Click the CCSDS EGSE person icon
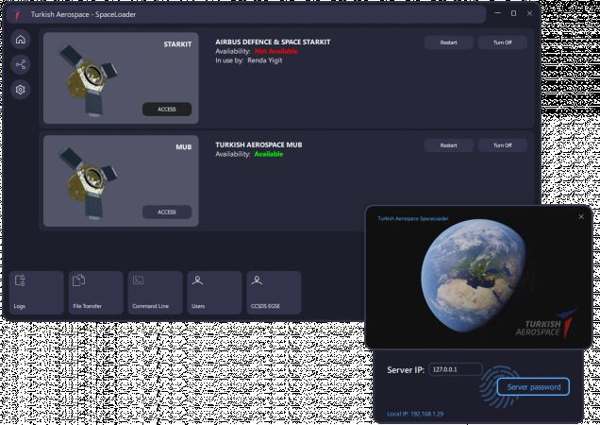Viewport: 600px width, 425px height. pos(257,280)
